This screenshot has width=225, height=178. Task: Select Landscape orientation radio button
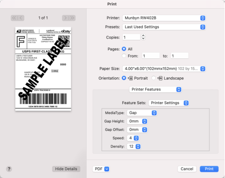pyautogui.click(x=153, y=78)
